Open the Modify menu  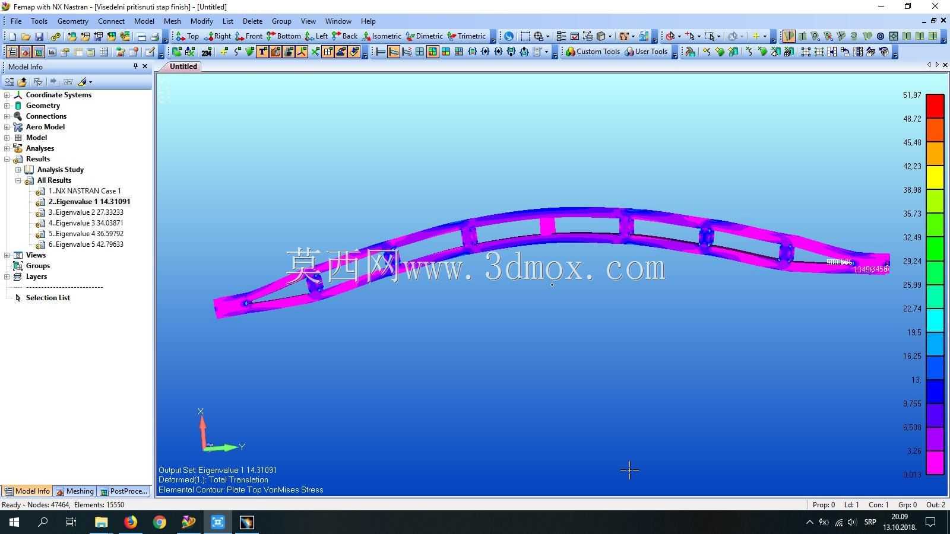(202, 21)
